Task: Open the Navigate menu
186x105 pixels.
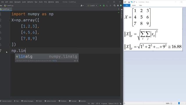Action: pyautogui.click(x=17, y=2)
